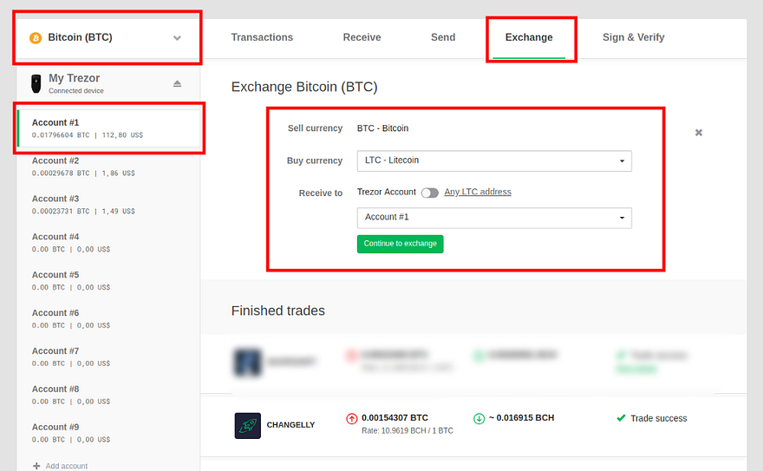This screenshot has width=763, height=471.
Task: Click the orange Bitcoin coin icon
Action: pos(36,38)
